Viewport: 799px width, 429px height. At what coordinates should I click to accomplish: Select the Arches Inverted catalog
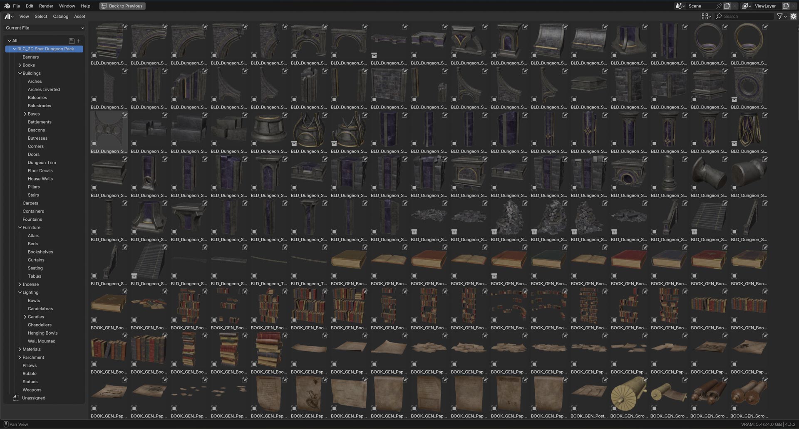pos(44,89)
